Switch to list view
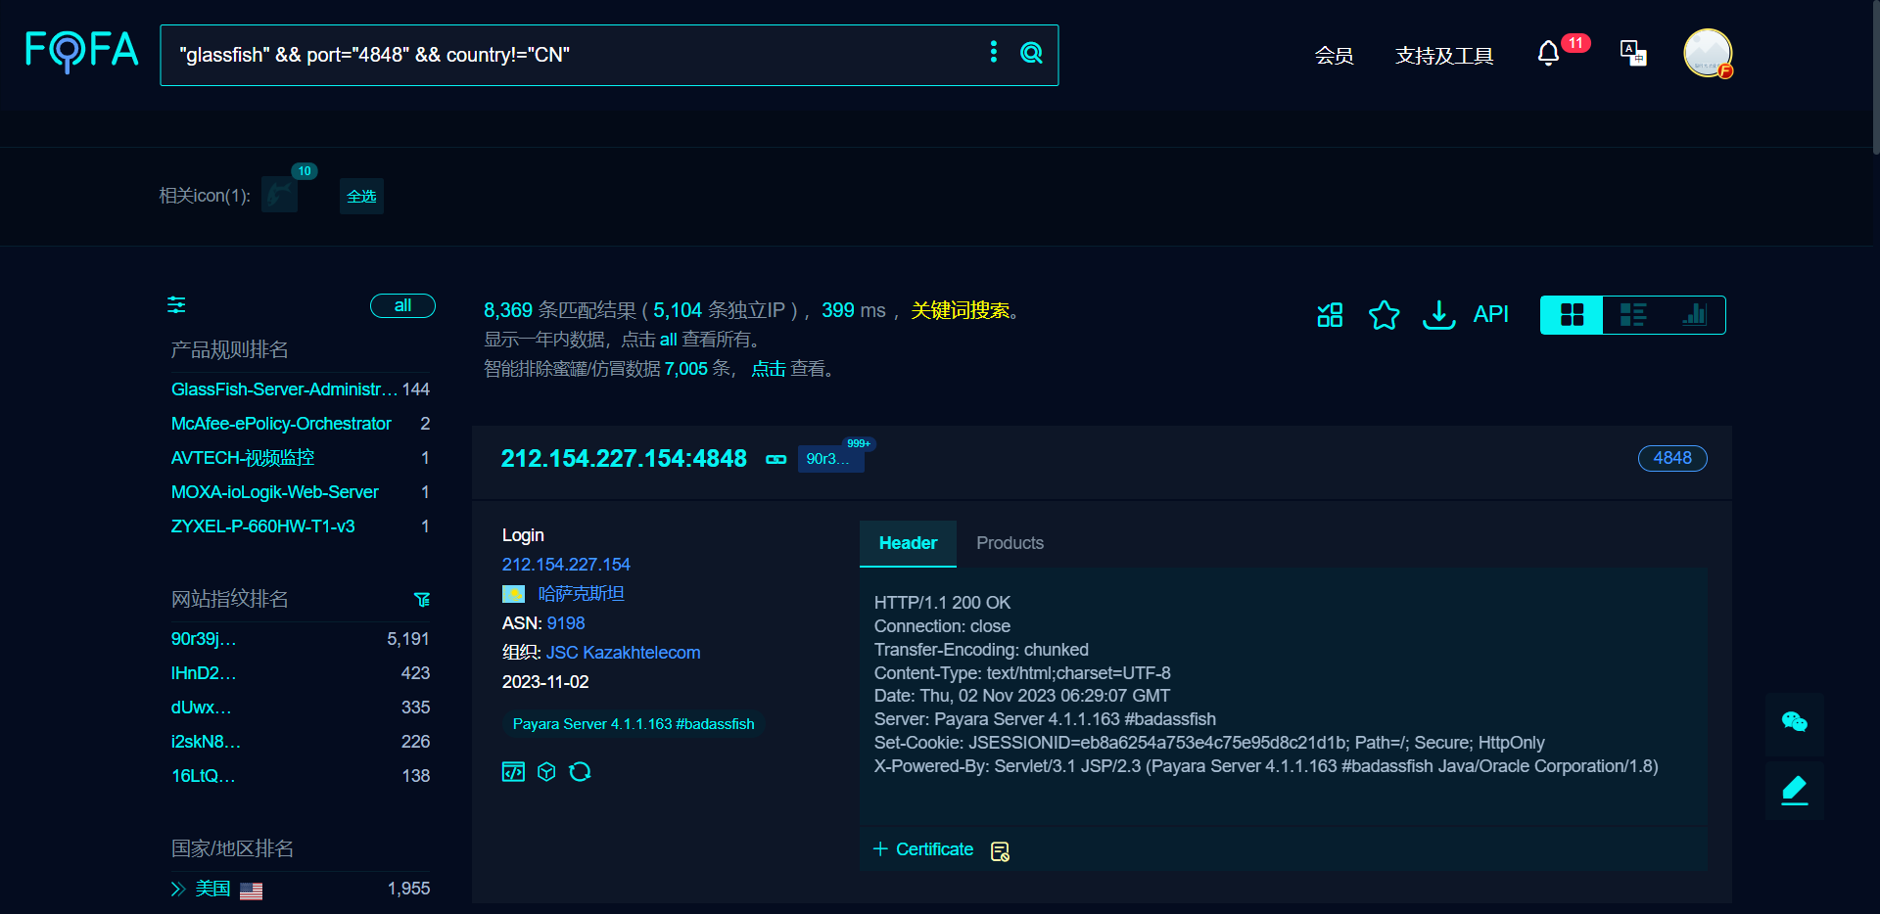 pyautogui.click(x=1633, y=315)
